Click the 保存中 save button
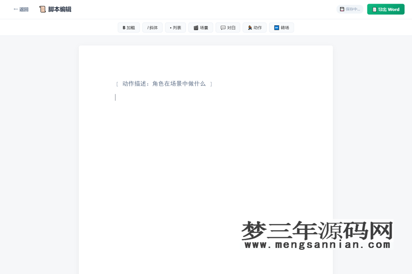Screen dimensions: 412x274 point(350,9)
